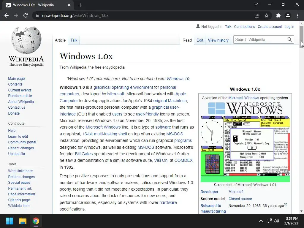This screenshot has width=304, height=228.
Task: Show hidden system tray icons
Action: click(261, 221)
